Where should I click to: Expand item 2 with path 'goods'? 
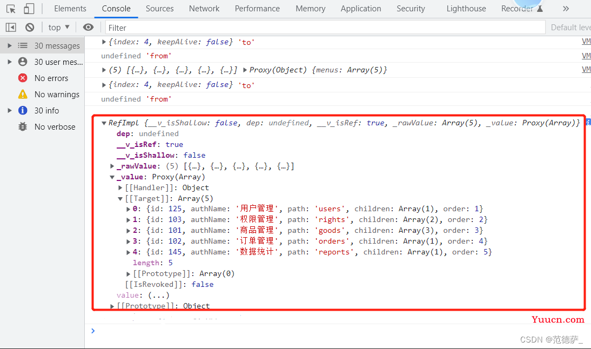(x=129, y=231)
